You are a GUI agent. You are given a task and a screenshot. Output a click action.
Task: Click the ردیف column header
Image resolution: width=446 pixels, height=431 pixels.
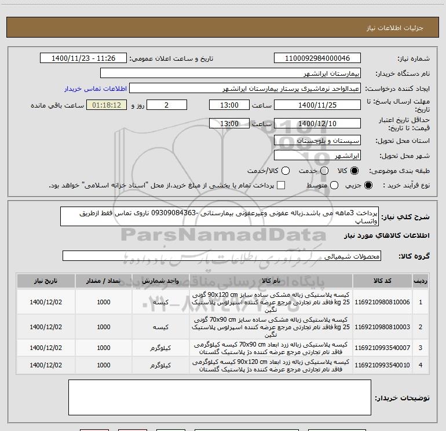421,281
